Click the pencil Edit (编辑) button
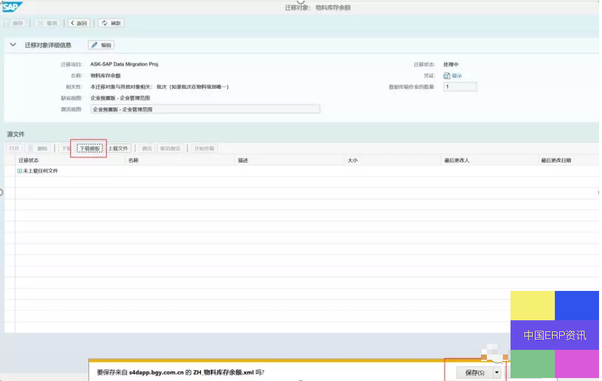The width and height of the screenshot is (602, 381). [101, 45]
